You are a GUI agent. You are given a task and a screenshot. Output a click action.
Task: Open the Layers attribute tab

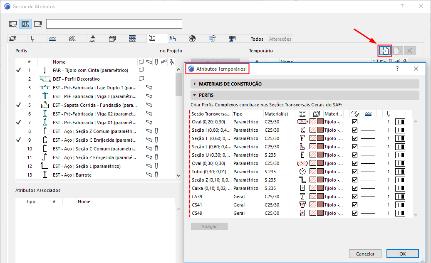click(12, 39)
